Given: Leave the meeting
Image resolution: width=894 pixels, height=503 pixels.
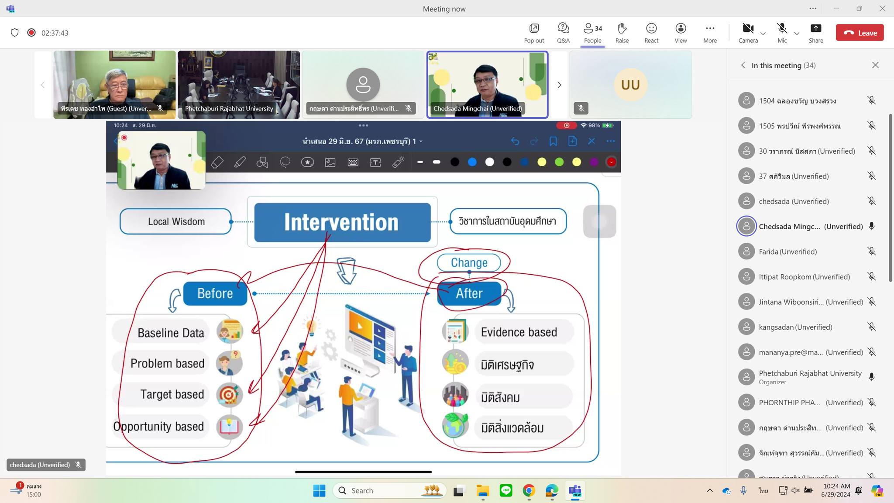Looking at the screenshot, I should pos(860,33).
